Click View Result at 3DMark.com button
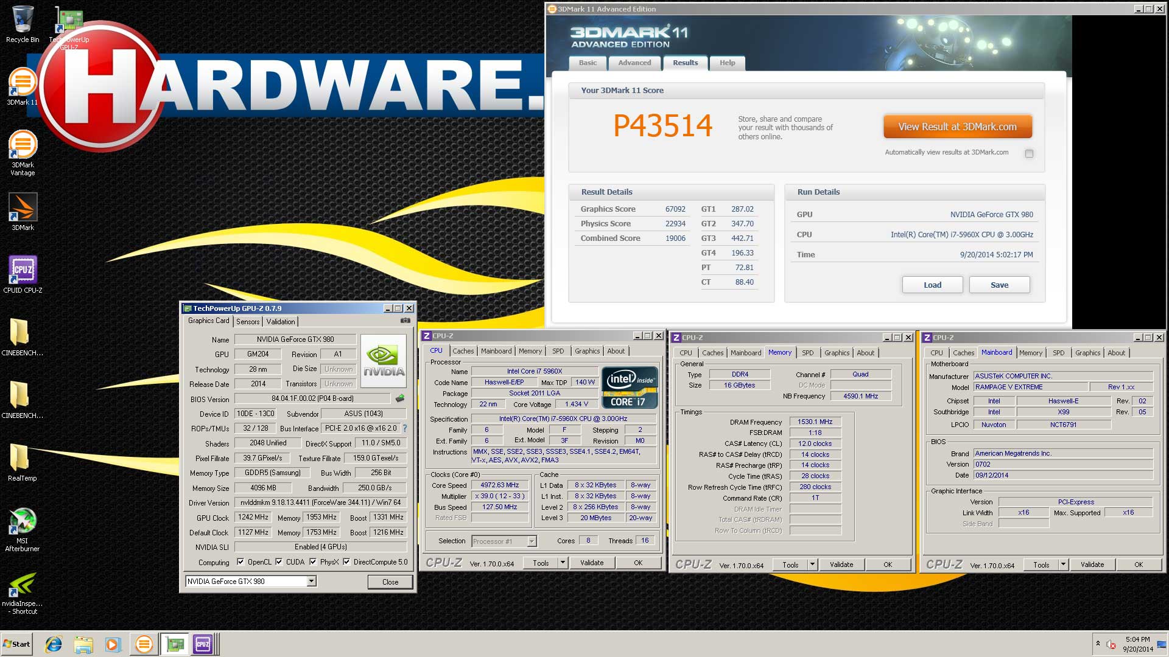Viewport: 1169px width, 657px height. [x=957, y=127]
